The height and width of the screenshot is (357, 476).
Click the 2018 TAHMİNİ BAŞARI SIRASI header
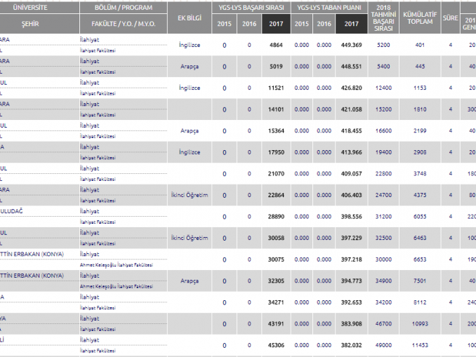(383, 17)
